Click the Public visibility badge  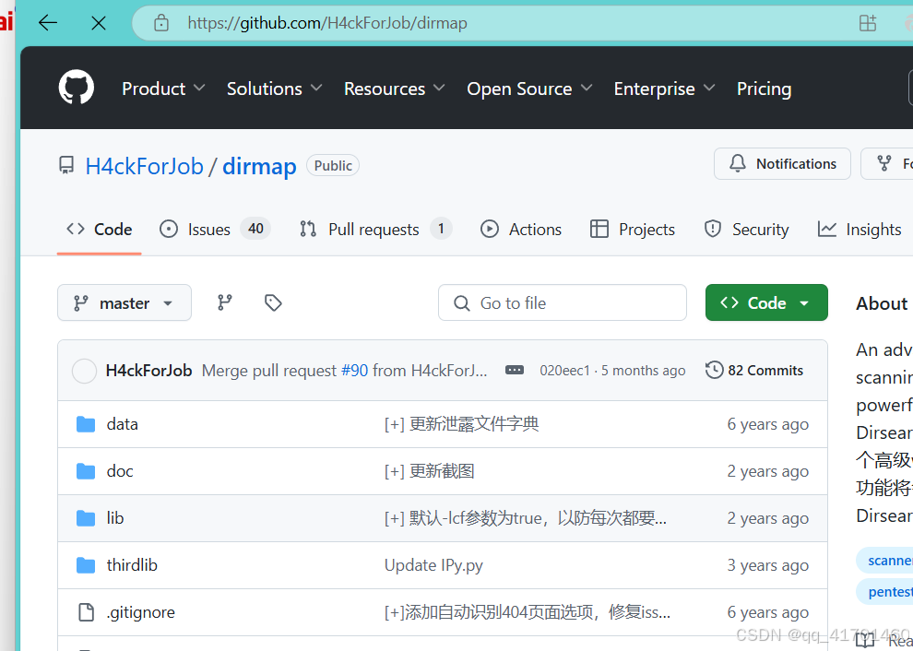click(x=333, y=166)
